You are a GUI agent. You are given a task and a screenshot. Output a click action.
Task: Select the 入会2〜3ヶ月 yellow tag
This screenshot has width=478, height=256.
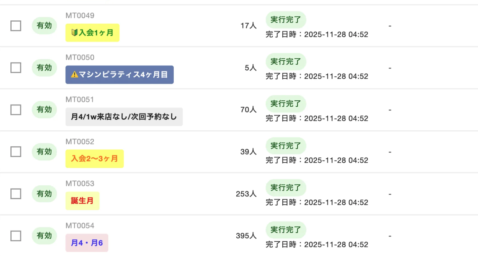[94, 159]
